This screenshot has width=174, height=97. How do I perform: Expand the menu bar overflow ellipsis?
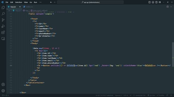(41, 2)
